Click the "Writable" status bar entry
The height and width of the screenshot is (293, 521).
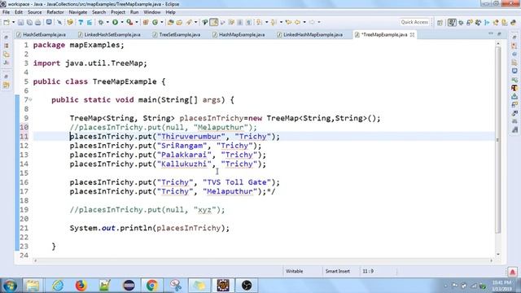click(x=295, y=271)
